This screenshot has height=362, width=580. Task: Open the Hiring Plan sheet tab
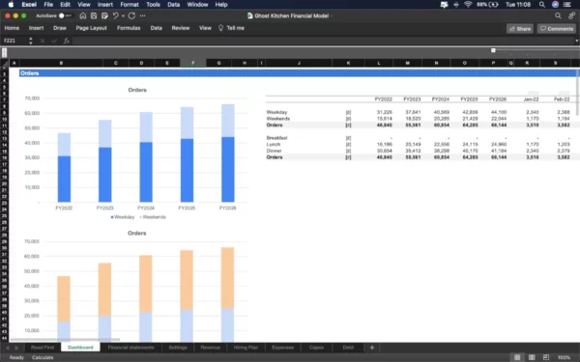point(246,348)
